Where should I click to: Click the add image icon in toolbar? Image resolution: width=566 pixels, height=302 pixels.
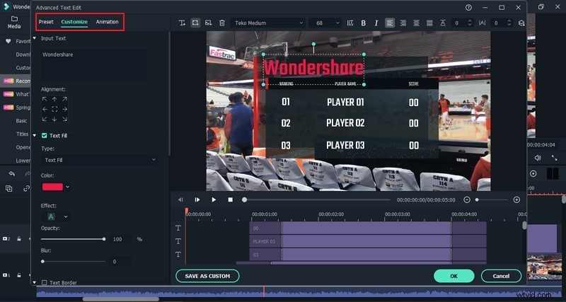point(208,23)
